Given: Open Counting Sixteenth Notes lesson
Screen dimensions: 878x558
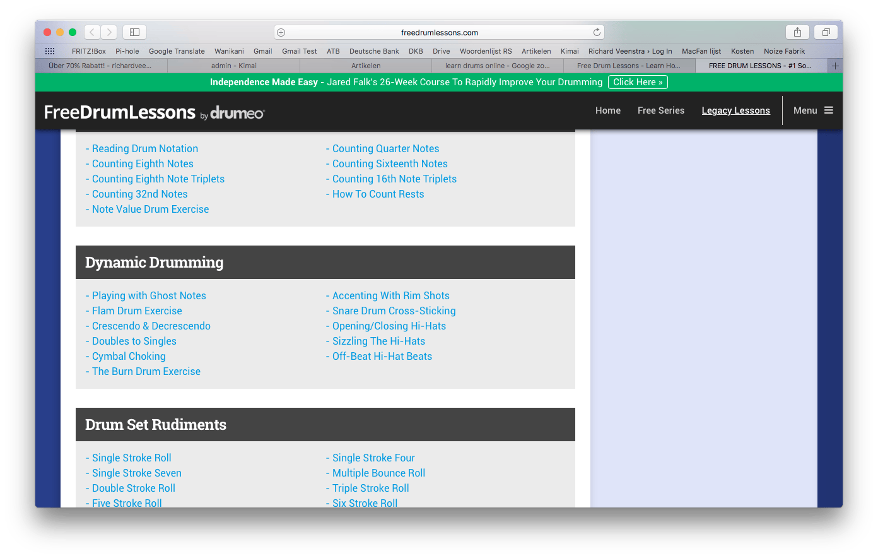Looking at the screenshot, I should point(390,163).
